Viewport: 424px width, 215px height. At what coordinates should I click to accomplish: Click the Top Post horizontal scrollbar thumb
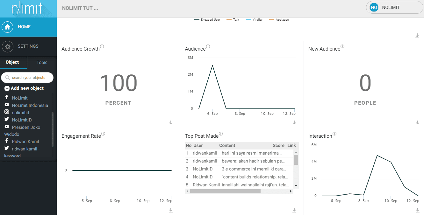click(x=225, y=191)
